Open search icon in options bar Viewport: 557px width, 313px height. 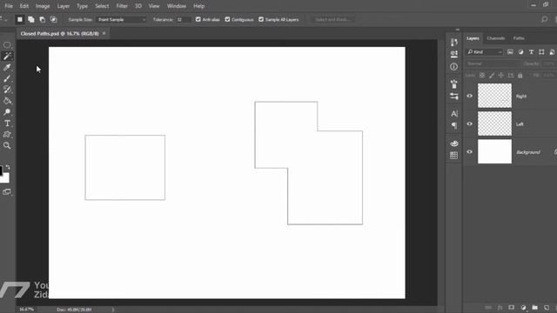pos(544,19)
